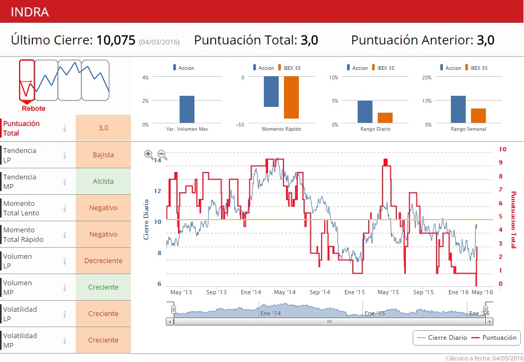
Task: Click Creciente value of Volumen MP
Action: point(103,287)
